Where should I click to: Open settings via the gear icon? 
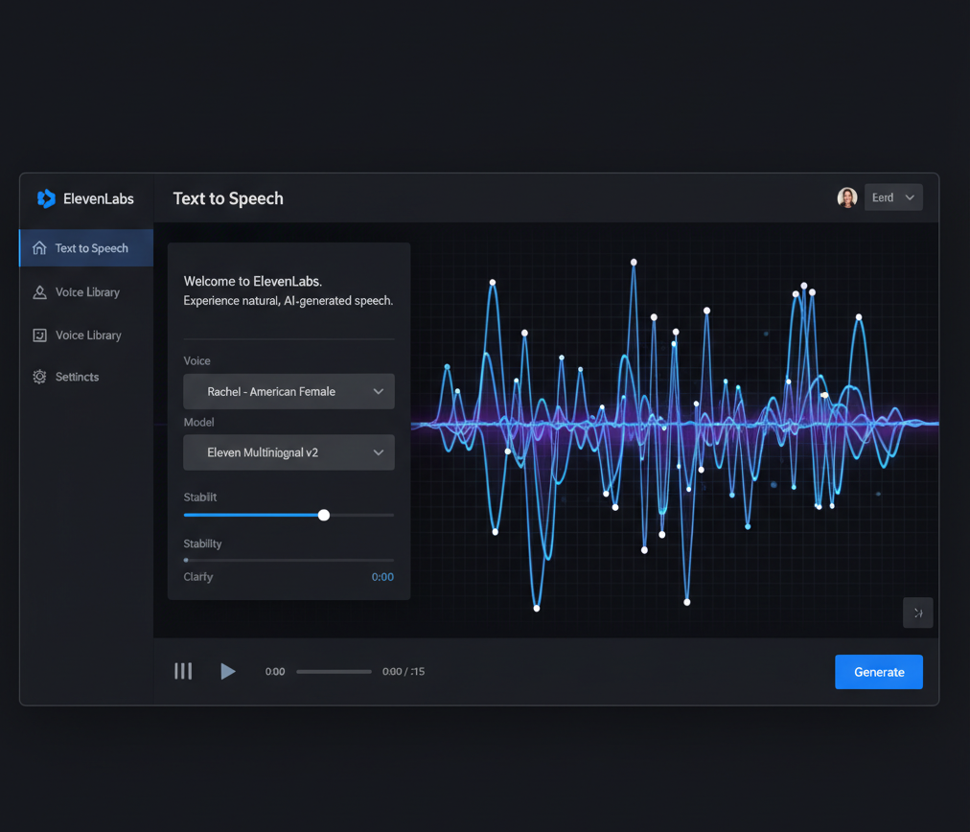pos(39,378)
